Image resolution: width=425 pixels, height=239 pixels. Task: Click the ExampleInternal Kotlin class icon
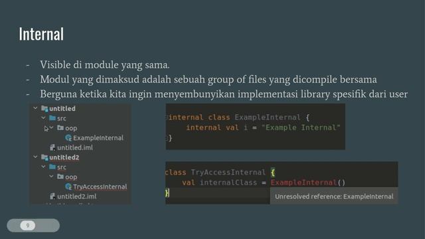click(x=68, y=138)
